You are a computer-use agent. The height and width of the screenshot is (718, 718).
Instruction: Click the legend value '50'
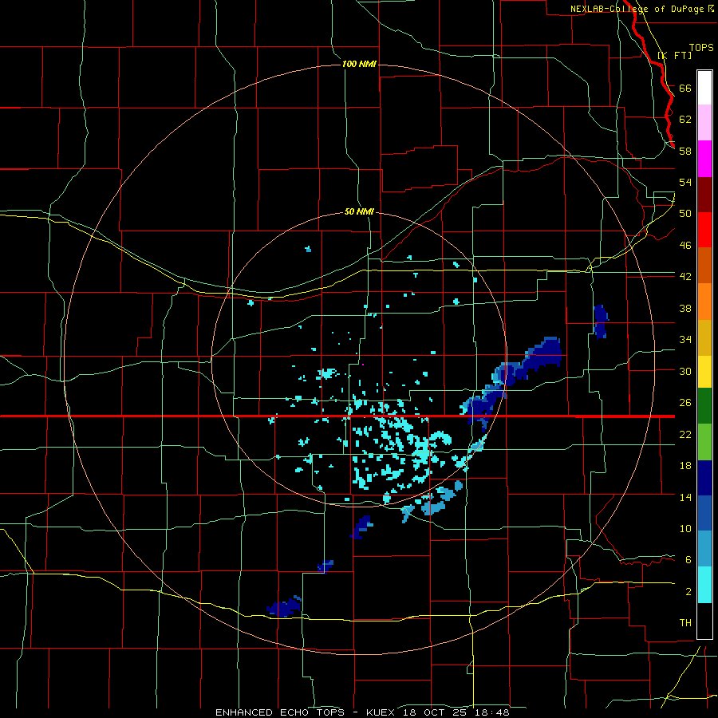(685, 213)
